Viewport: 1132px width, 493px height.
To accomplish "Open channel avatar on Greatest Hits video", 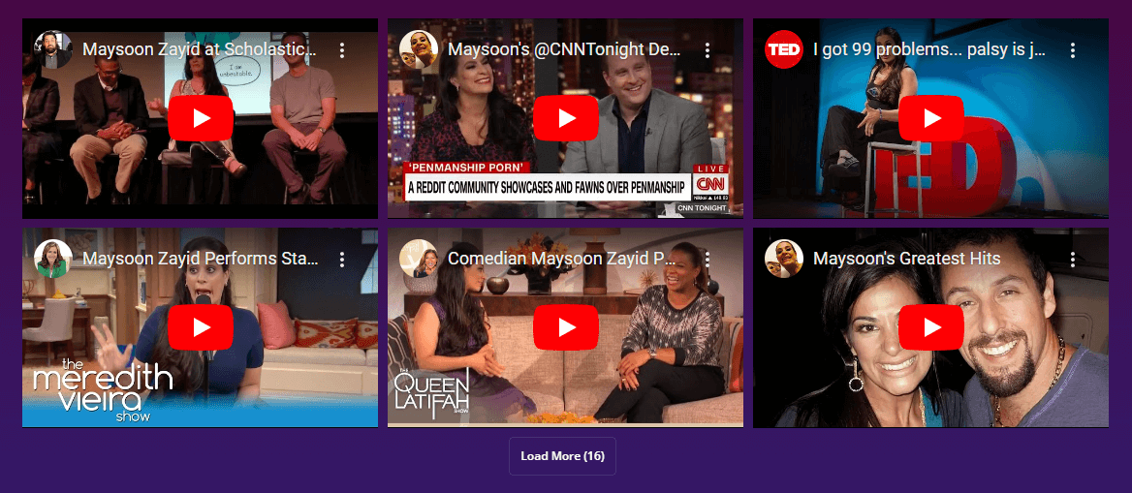I will coord(784,260).
